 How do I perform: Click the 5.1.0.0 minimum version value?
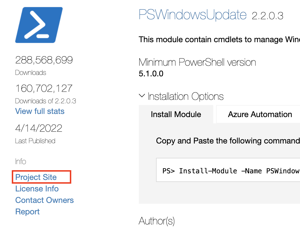[x=151, y=74]
